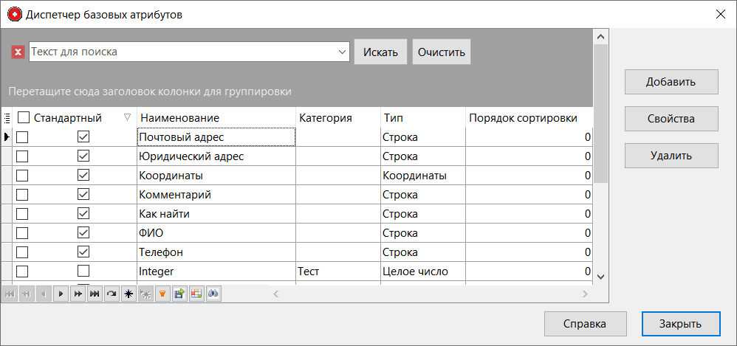Image resolution: width=737 pixels, height=346 pixels.
Task: Click the binoculars find icon
Action: [213, 294]
